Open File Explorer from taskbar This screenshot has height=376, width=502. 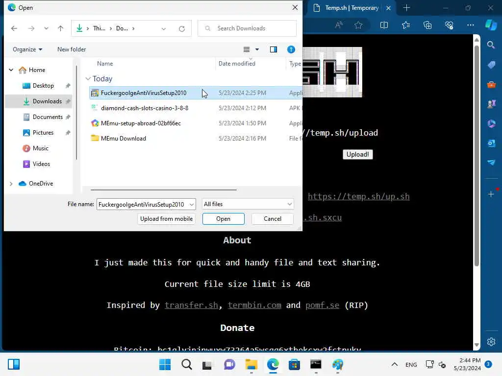(251, 364)
